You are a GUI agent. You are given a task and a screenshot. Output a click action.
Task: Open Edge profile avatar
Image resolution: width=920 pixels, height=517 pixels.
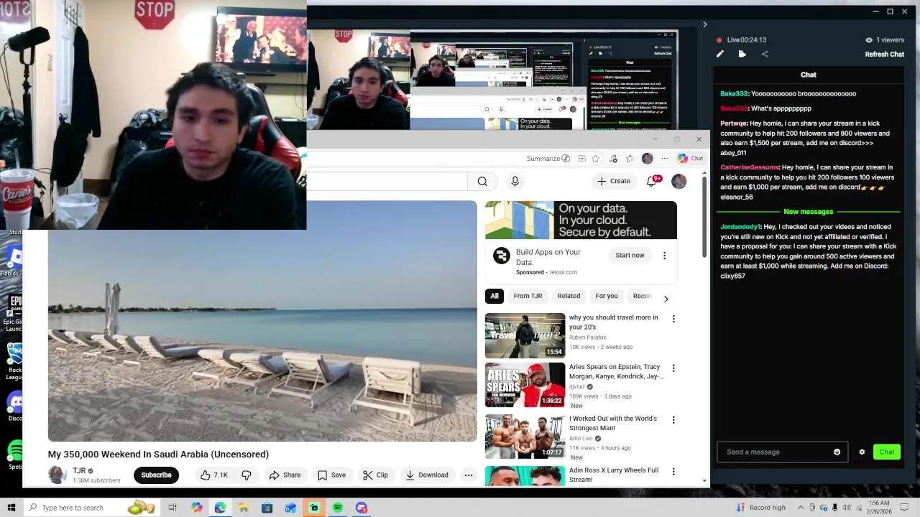648,159
